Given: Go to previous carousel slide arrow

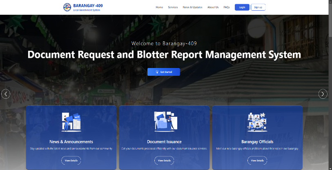Looking at the screenshot, I should tap(6, 94).
